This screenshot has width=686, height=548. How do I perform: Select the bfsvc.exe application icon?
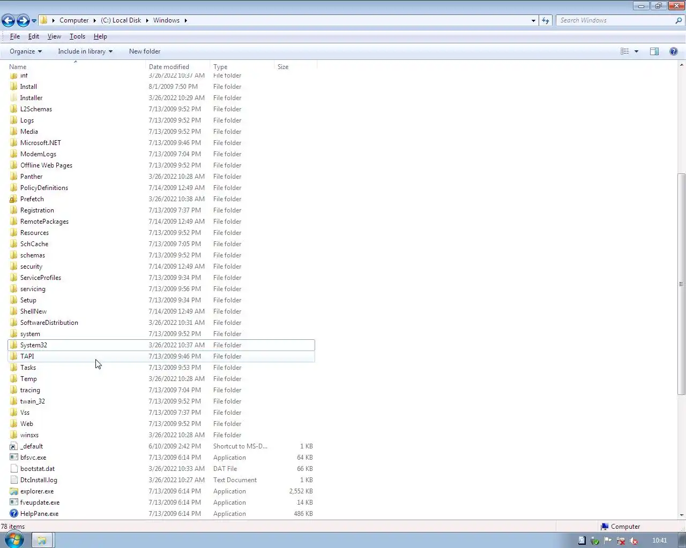click(x=14, y=458)
